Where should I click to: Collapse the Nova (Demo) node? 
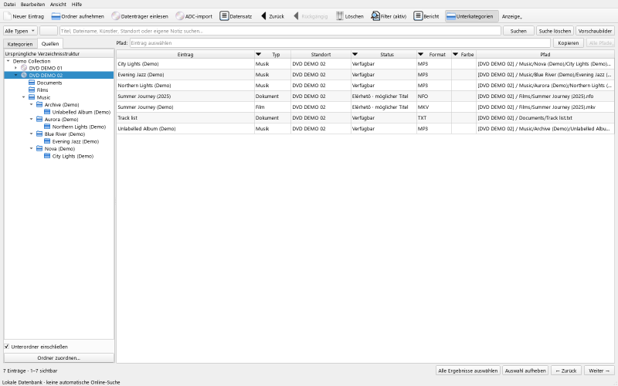[x=31, y=149]
